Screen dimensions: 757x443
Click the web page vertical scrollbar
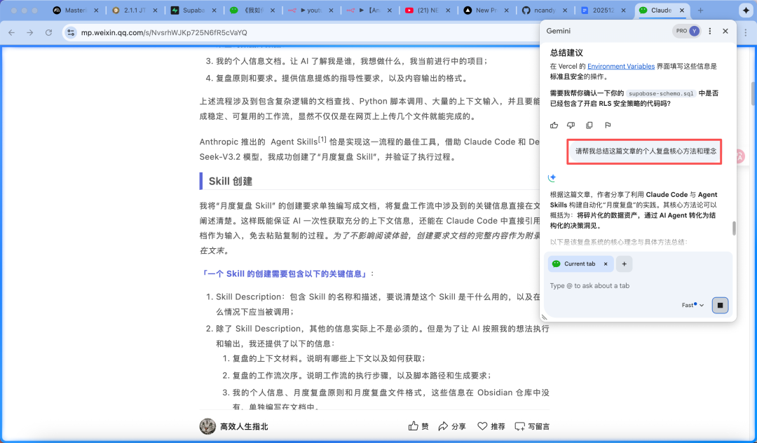click(753, 94)
